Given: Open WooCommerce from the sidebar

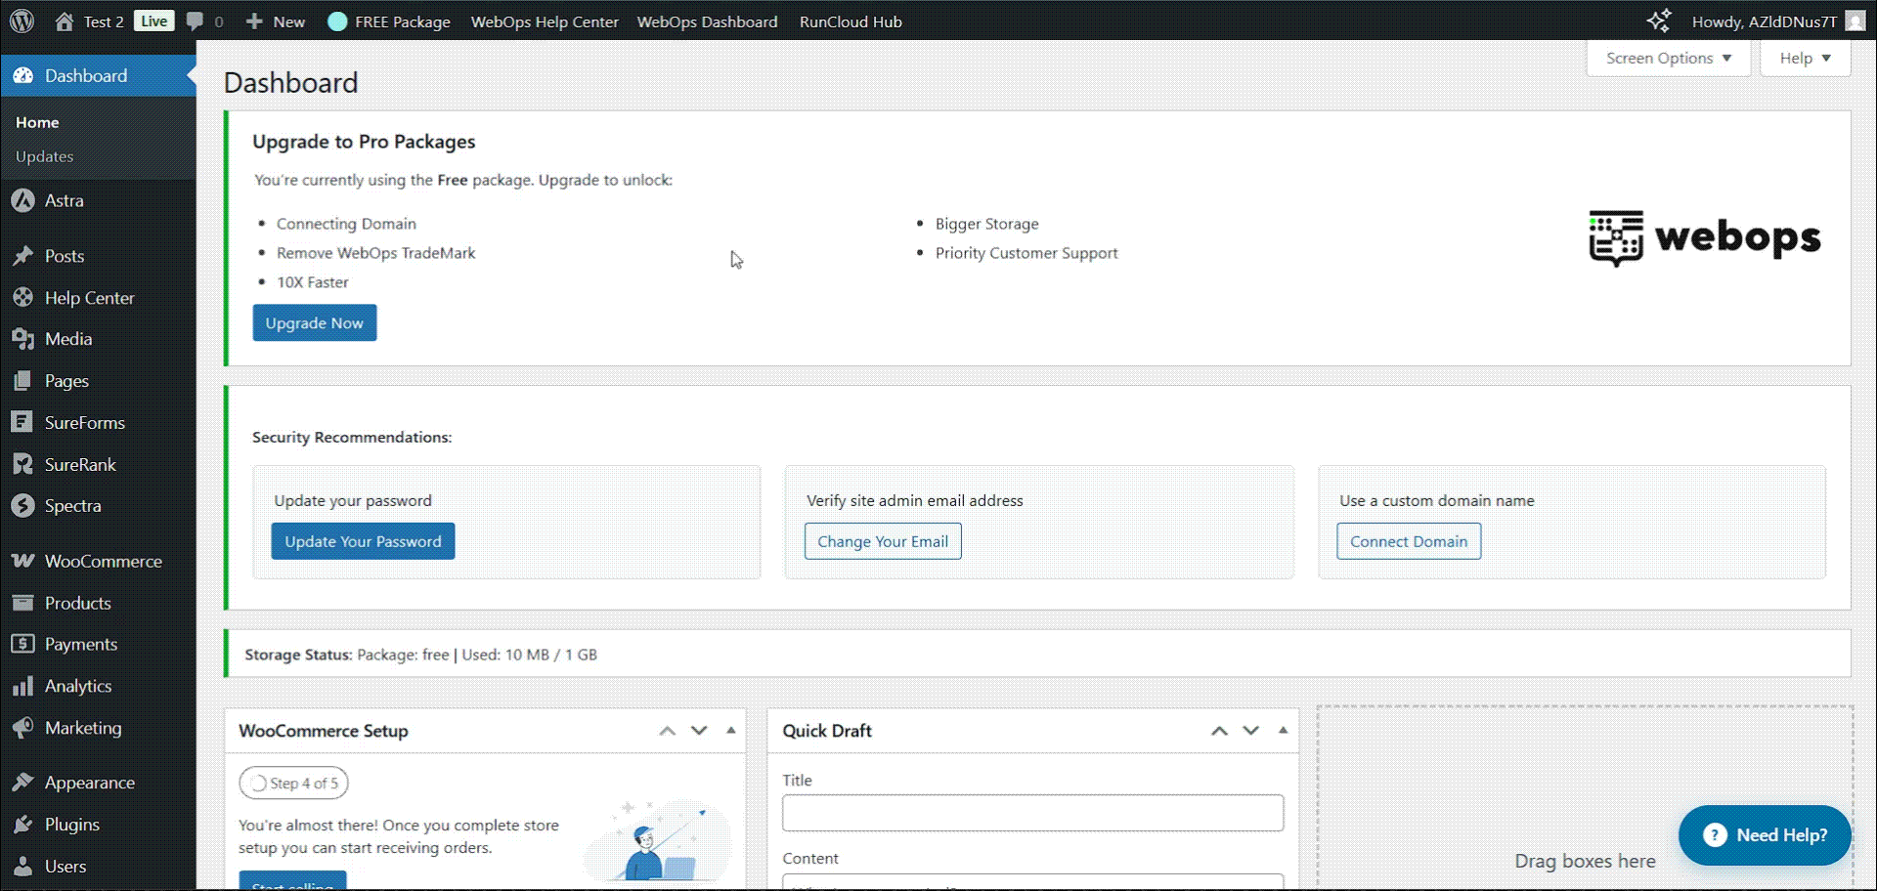Looking at the screenshot, I should (103, 562).
